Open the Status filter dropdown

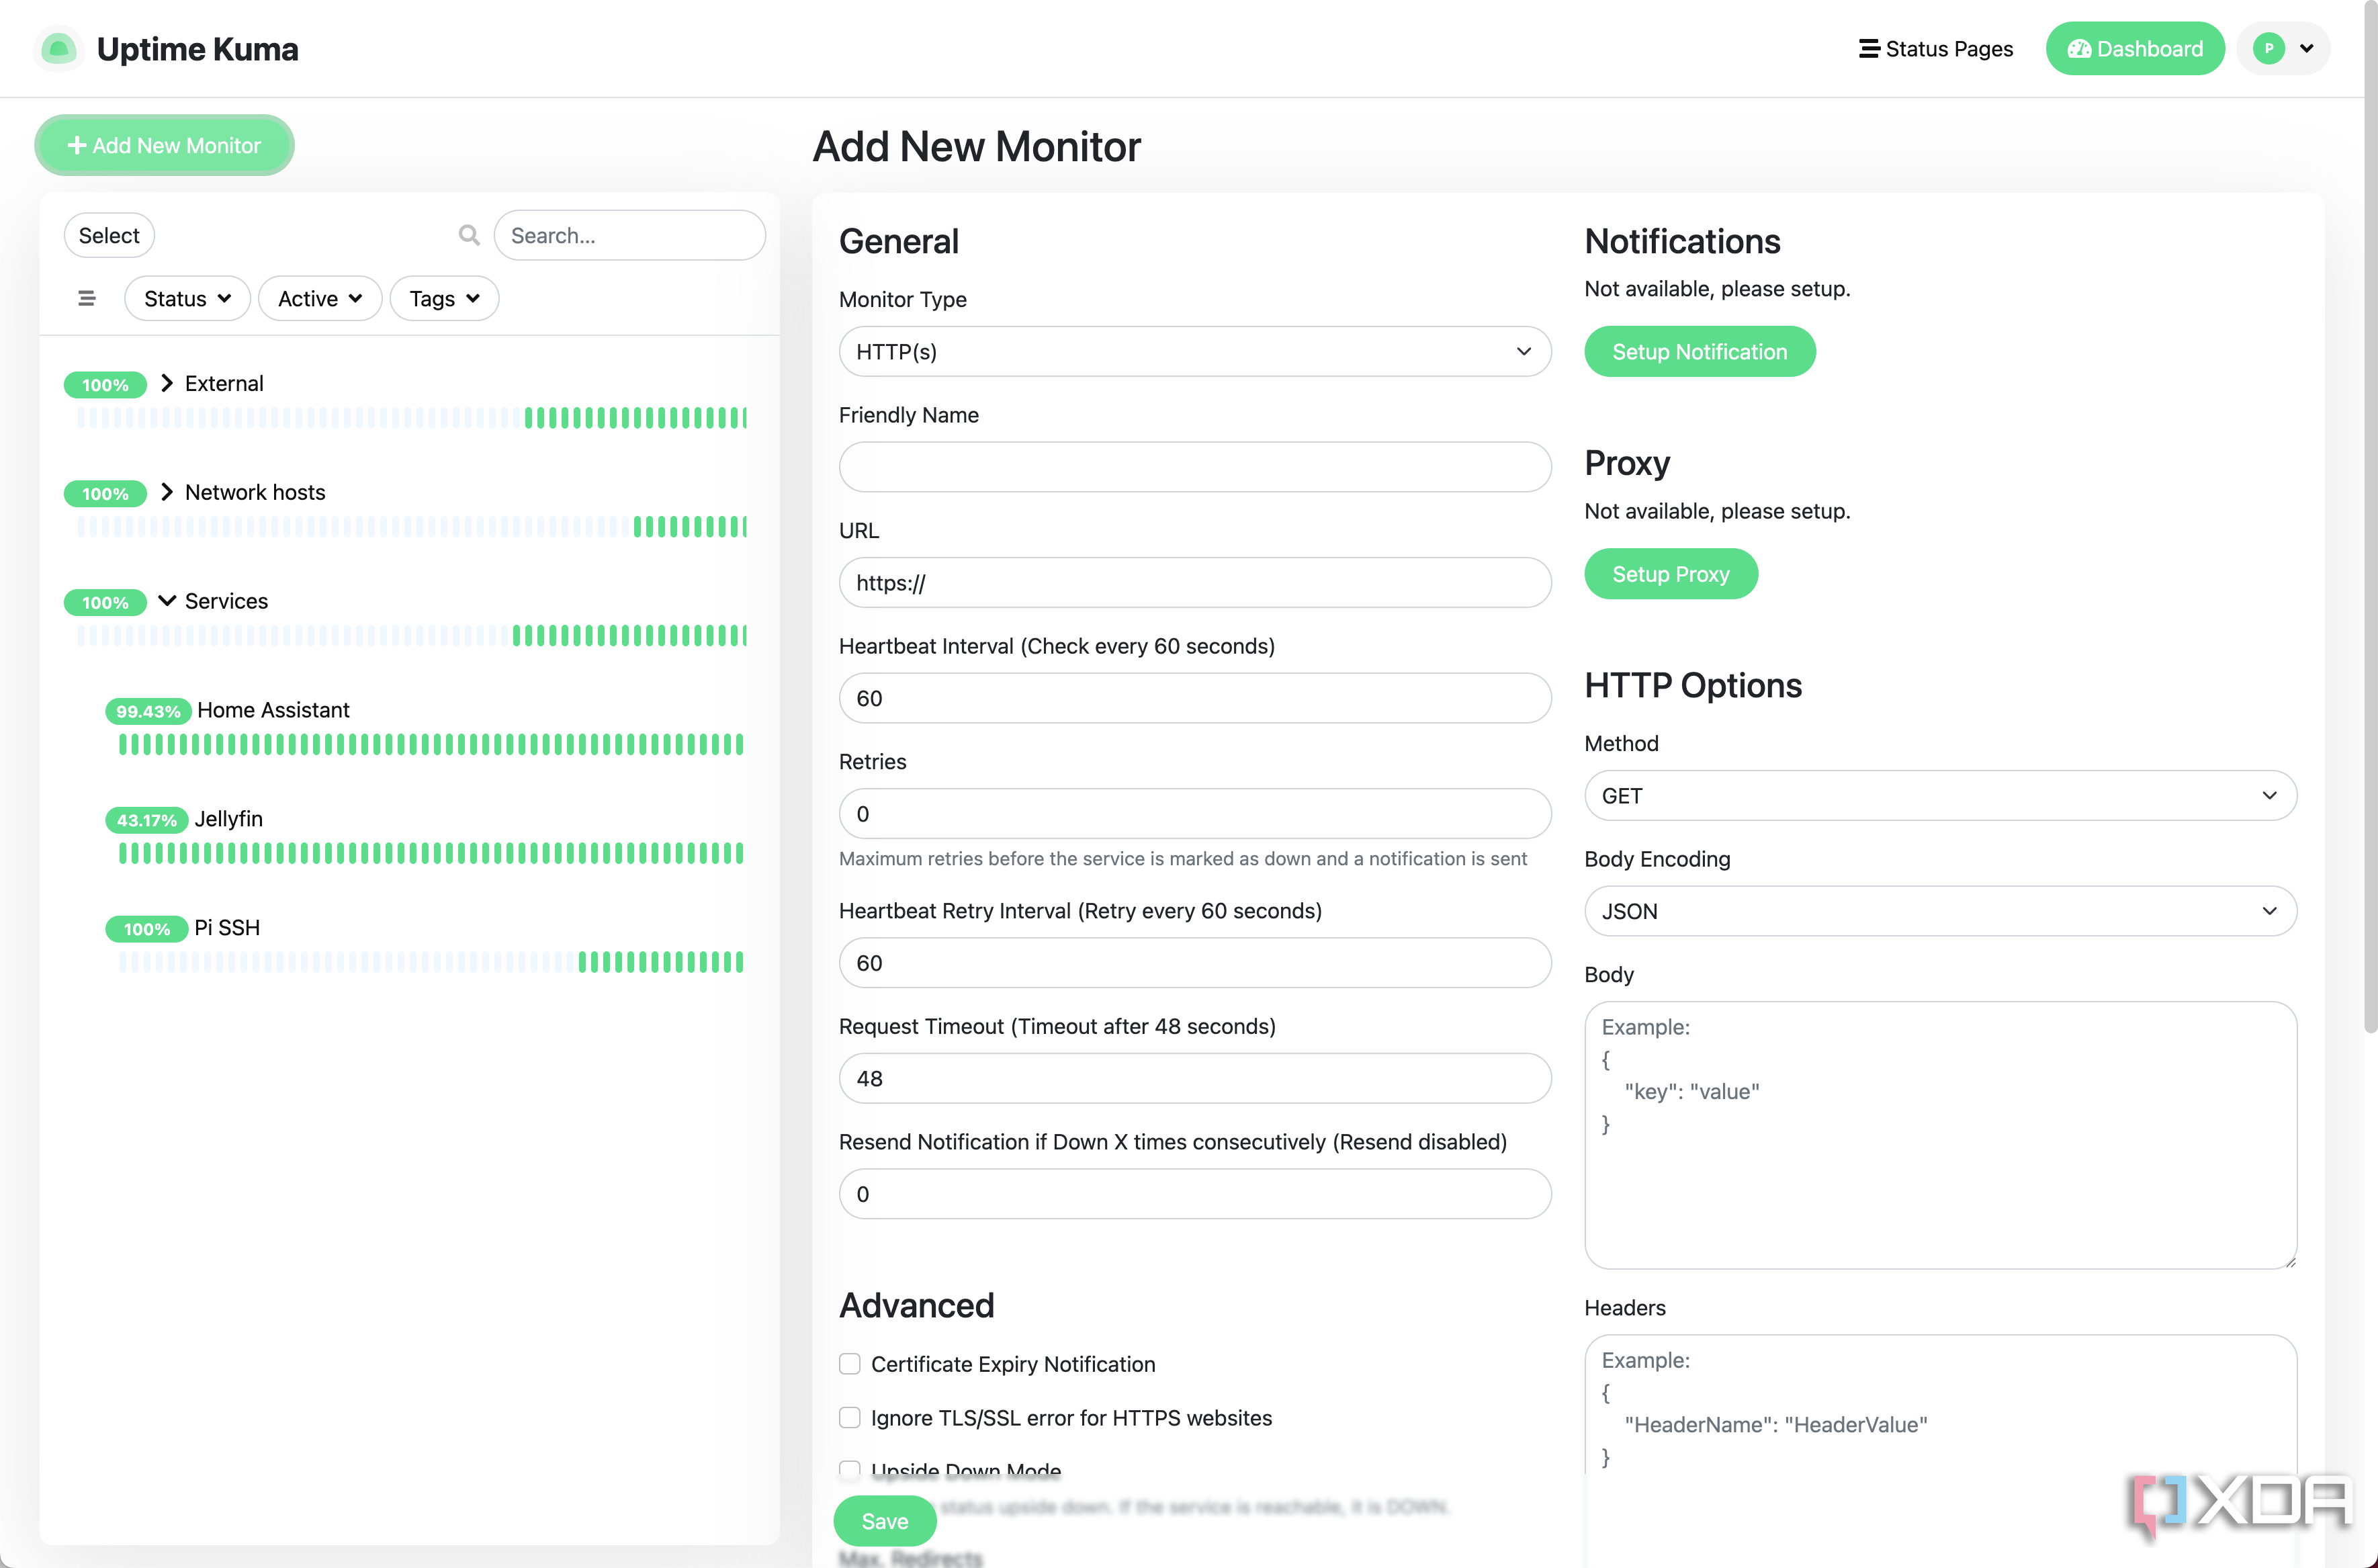click(187, 298)
